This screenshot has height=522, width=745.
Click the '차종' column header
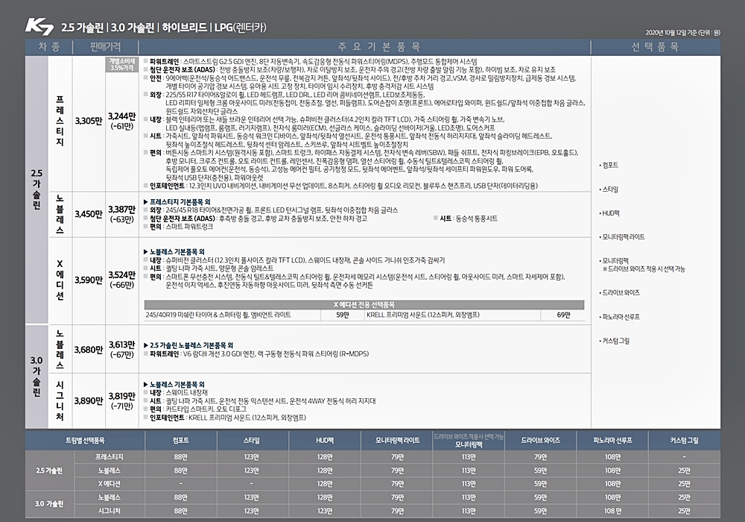pos(49,47)
